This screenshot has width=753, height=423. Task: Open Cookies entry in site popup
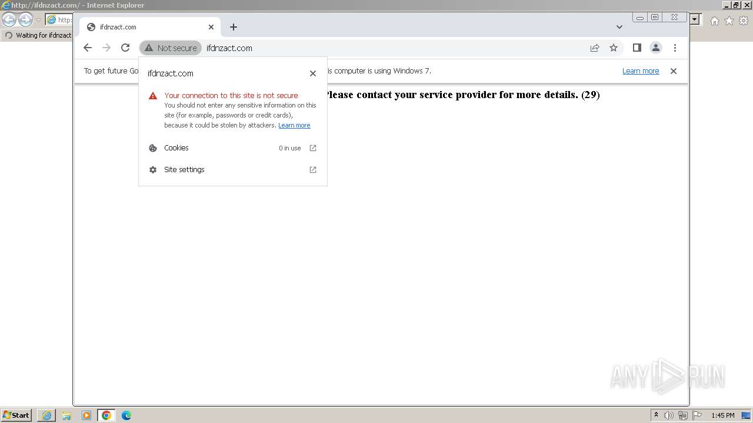pyautogui.click(x=233, y=148)
